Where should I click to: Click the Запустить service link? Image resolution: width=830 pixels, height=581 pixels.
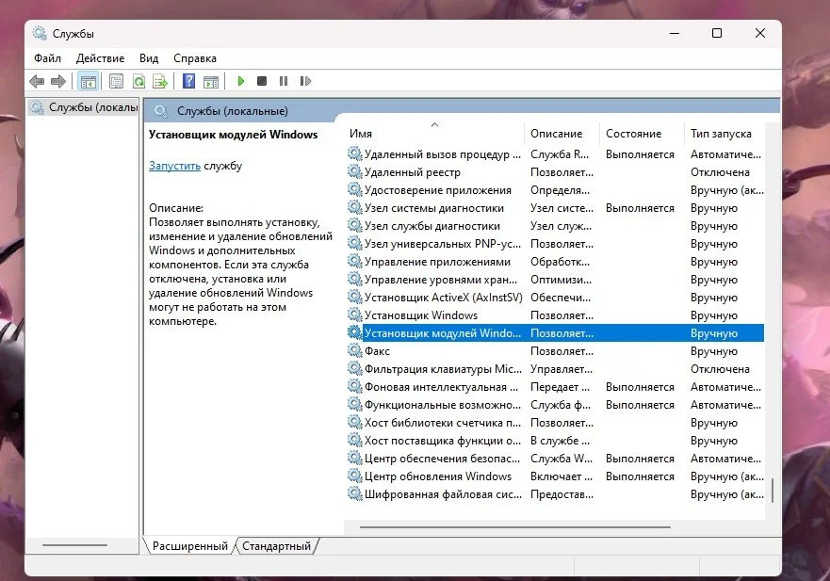click(x=174, y=166)
